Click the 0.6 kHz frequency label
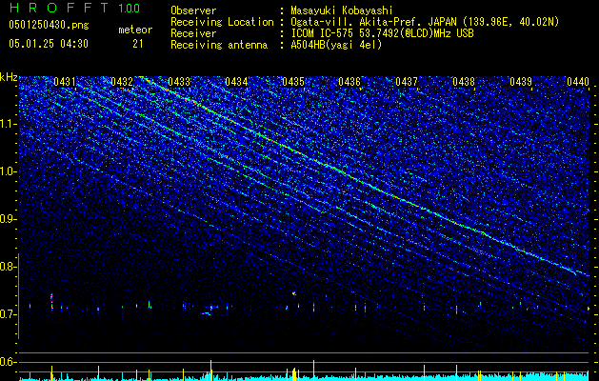The image size is (599, 381). point(9,362)
